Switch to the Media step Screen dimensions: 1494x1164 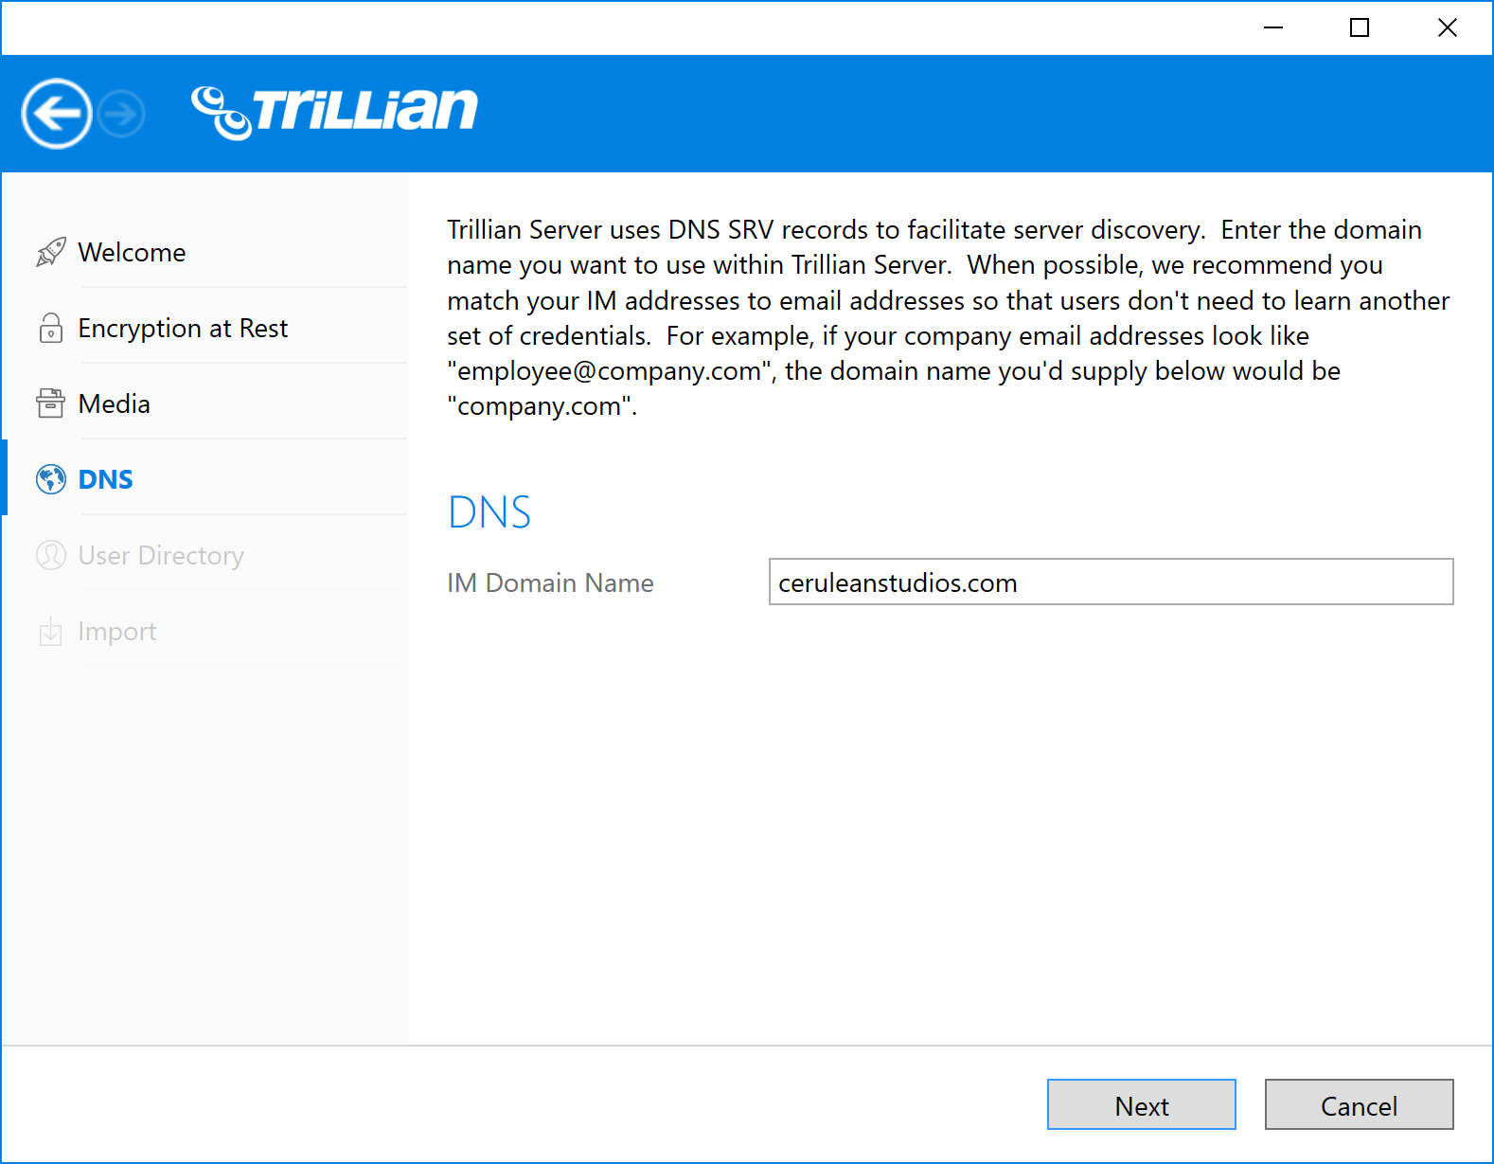(206, 403)
